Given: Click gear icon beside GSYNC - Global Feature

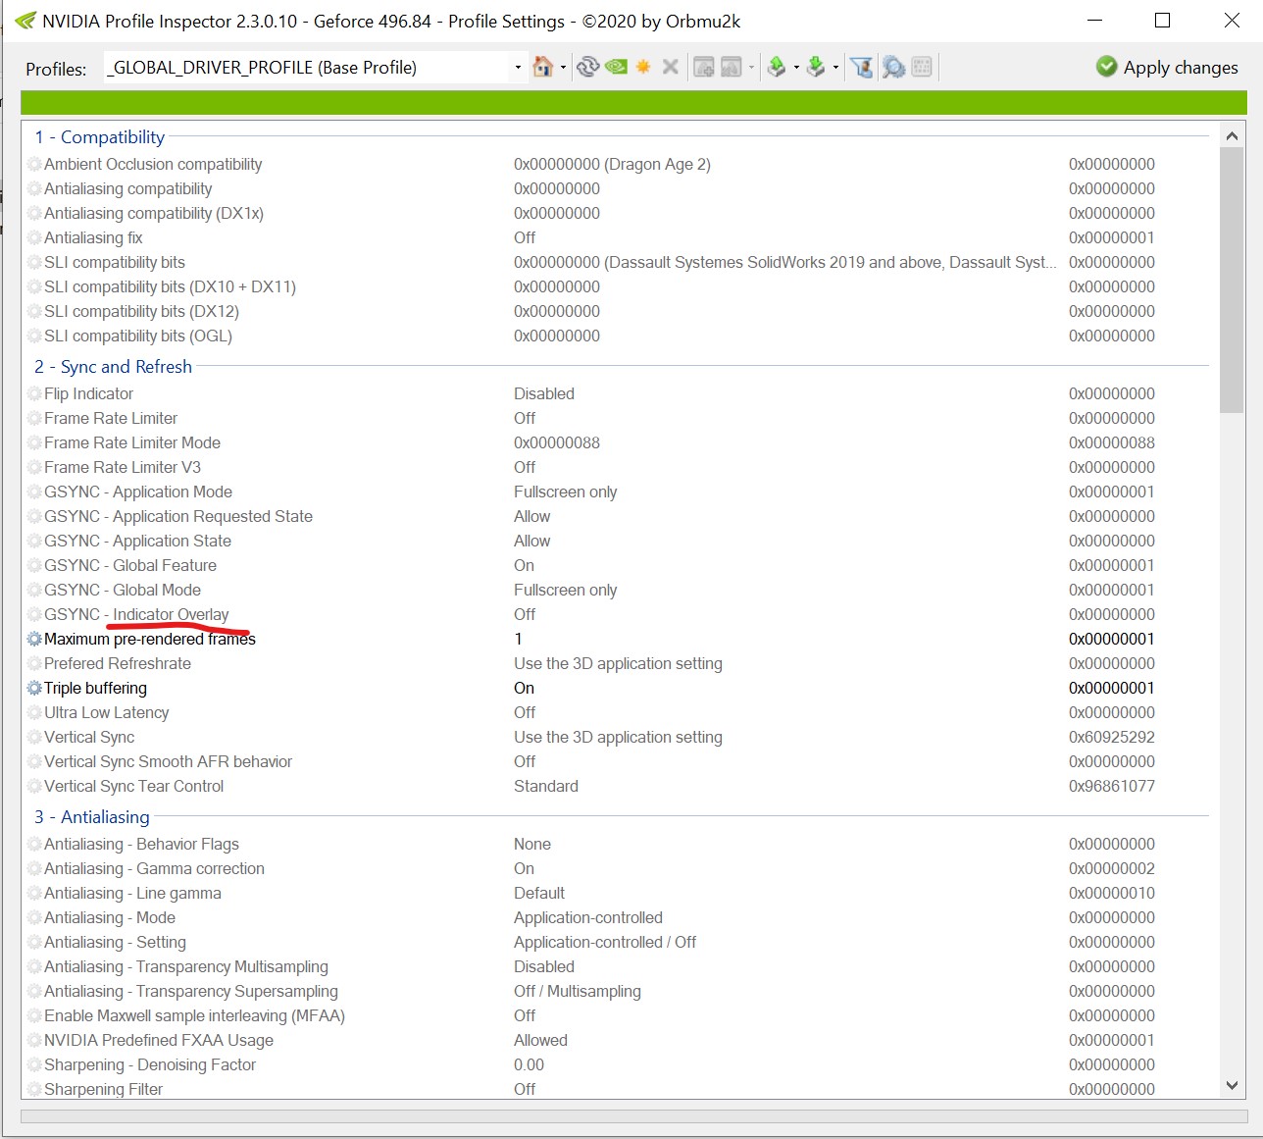Looking at the screenshot, I should pyautogui.click(x=34, y=565).
